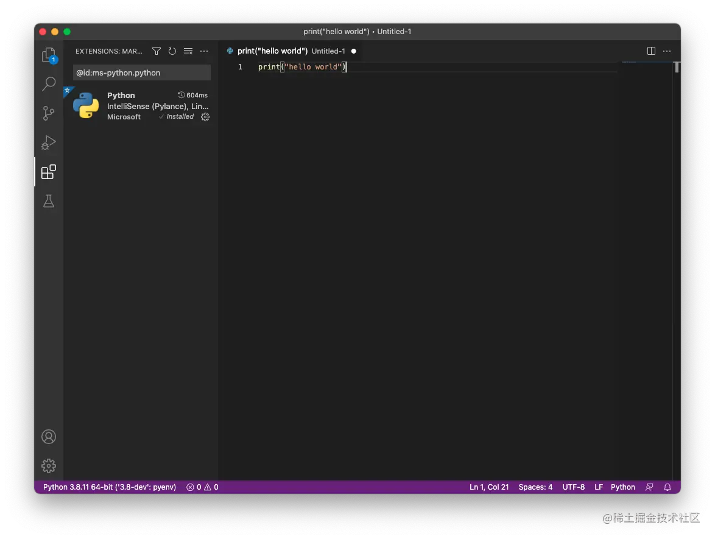Click the extension search input field
715x539 pixels.
142,72
